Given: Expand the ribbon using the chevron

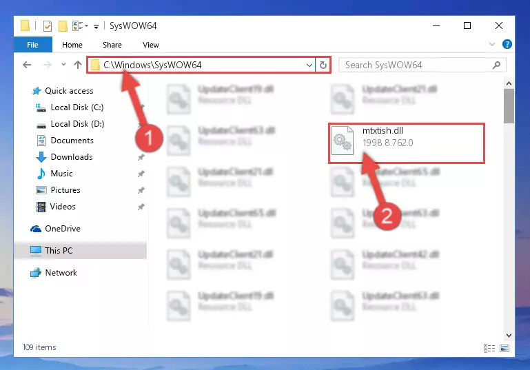Looking at the screenshot, I should click(492, 44).
